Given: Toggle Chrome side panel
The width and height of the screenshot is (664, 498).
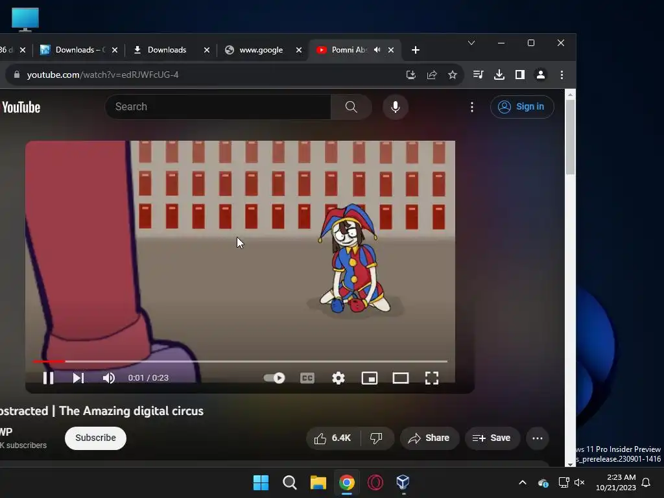Looking at the screenshot, I should (519, 75).
